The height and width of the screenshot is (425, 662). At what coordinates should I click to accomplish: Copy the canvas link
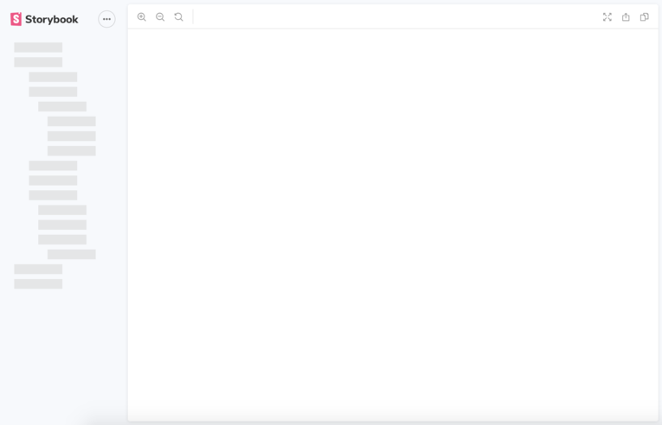[645, 17]
